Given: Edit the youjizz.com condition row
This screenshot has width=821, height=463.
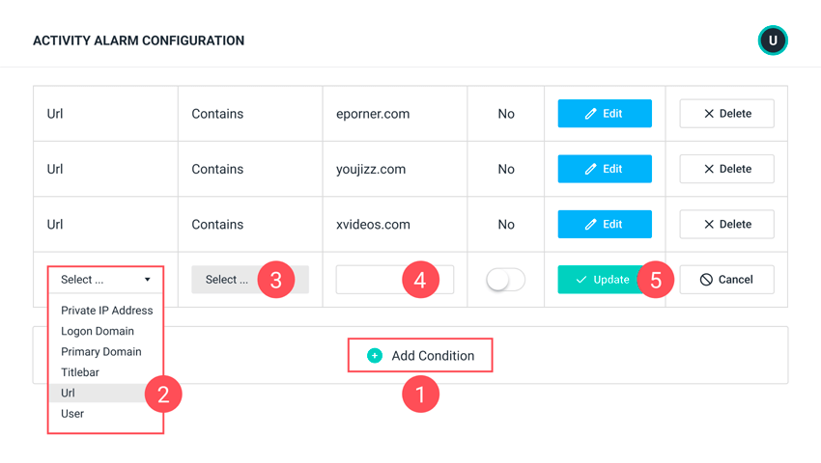Looking at the screenshot, I should 605,169.
